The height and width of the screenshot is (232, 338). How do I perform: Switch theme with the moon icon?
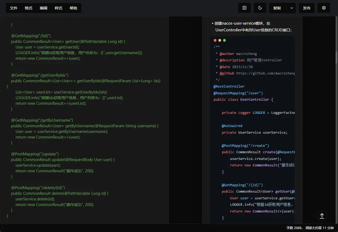260,8
